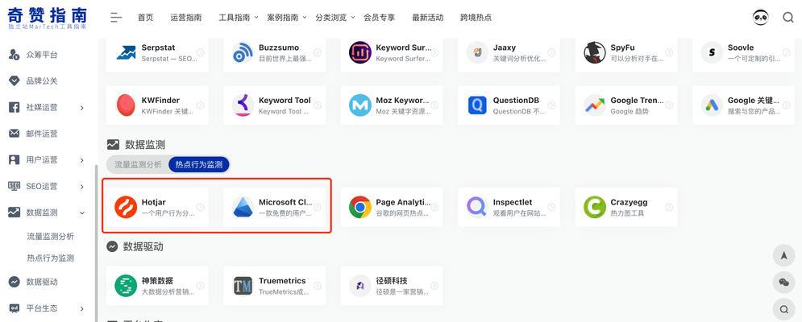This screenshot has width=802, height=322.
Task: Click the Microsoft Clarity logo icon
Action: pos(243,208)
